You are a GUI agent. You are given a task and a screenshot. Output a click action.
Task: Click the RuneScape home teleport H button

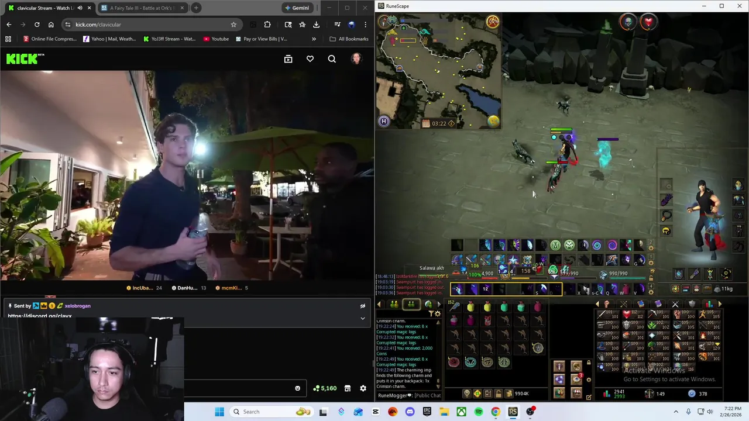point(384,121)
